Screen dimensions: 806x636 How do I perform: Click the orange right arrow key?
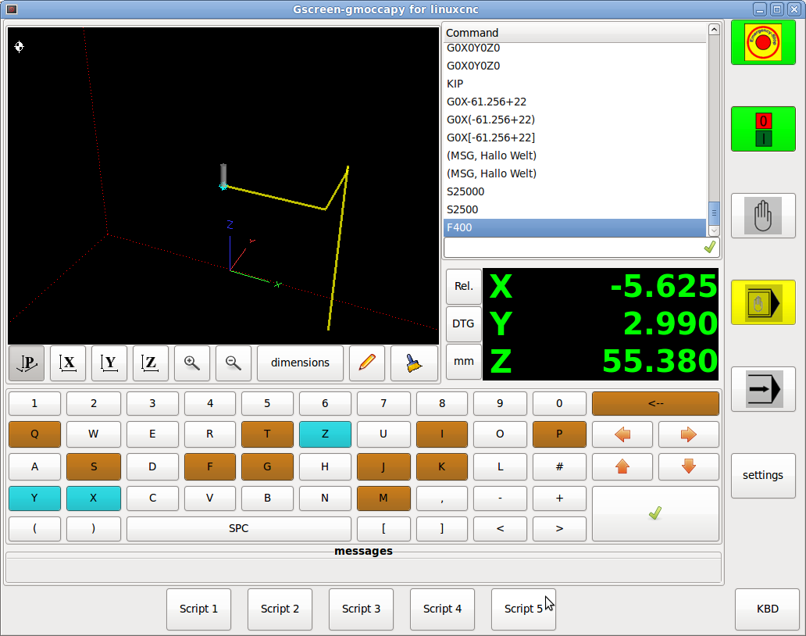pos(689,435)
